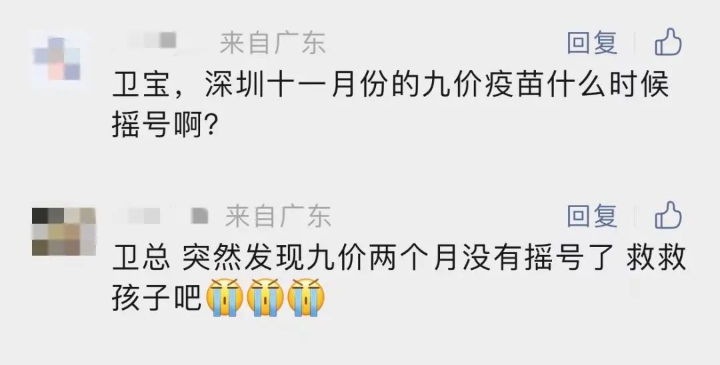Screen dimensions: 720x365
Task: Click the first crying emoji after 孩子吧
Action: coord(225,297)
